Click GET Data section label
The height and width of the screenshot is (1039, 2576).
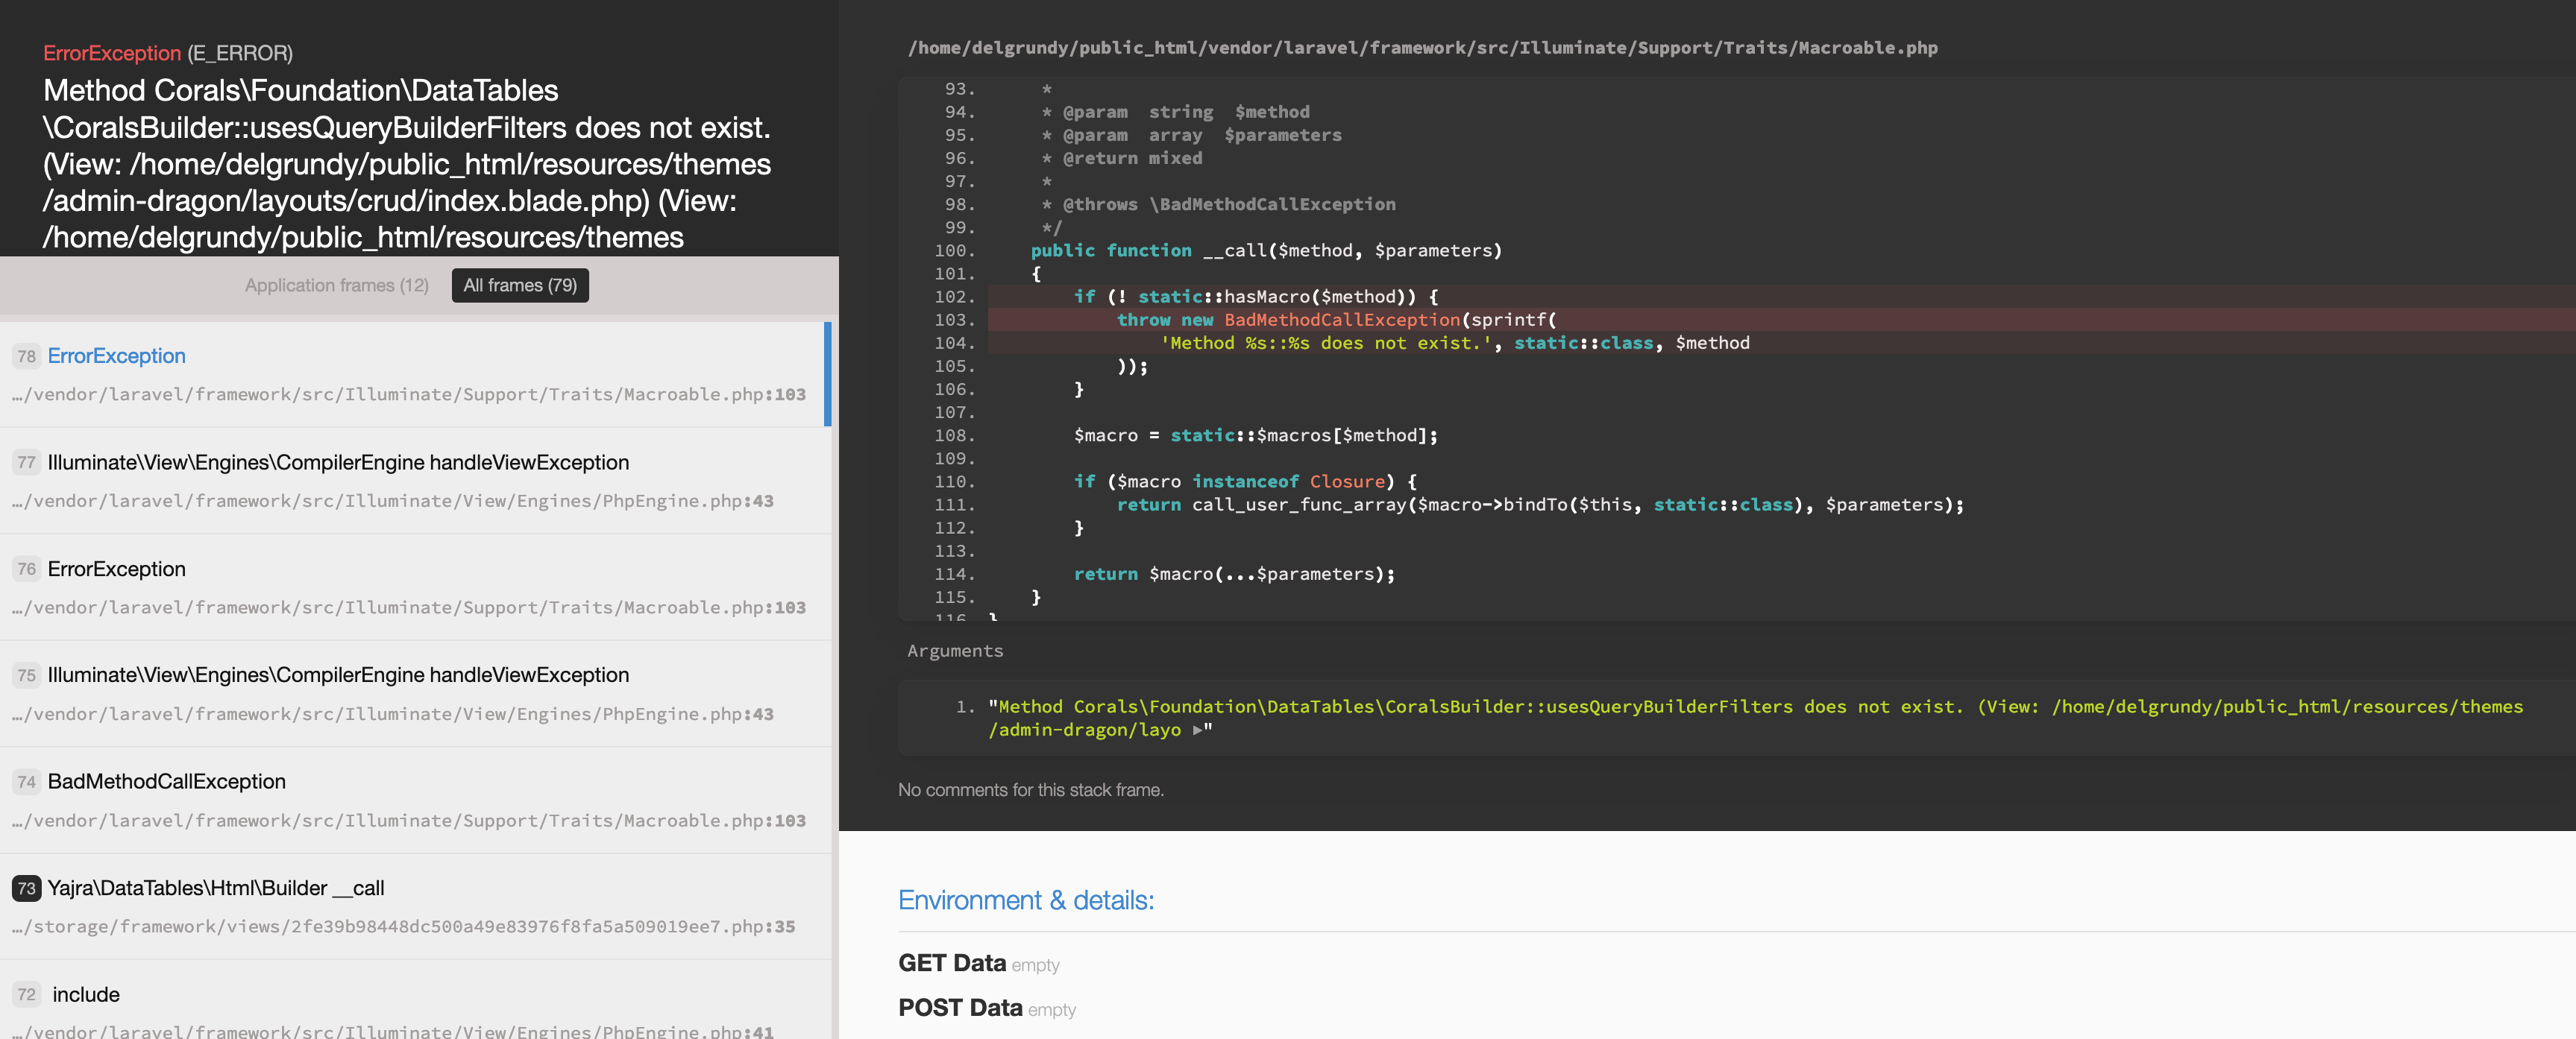tap(952, 963)
